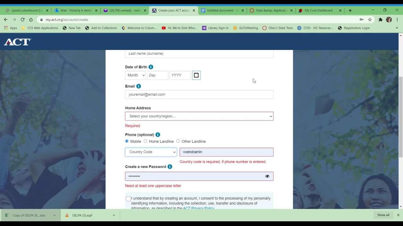
Task: Check the privacy consent checkbox
Action: click(x=128, y=199)
